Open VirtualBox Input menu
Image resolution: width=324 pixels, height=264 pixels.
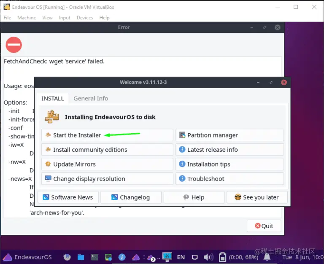65,18
